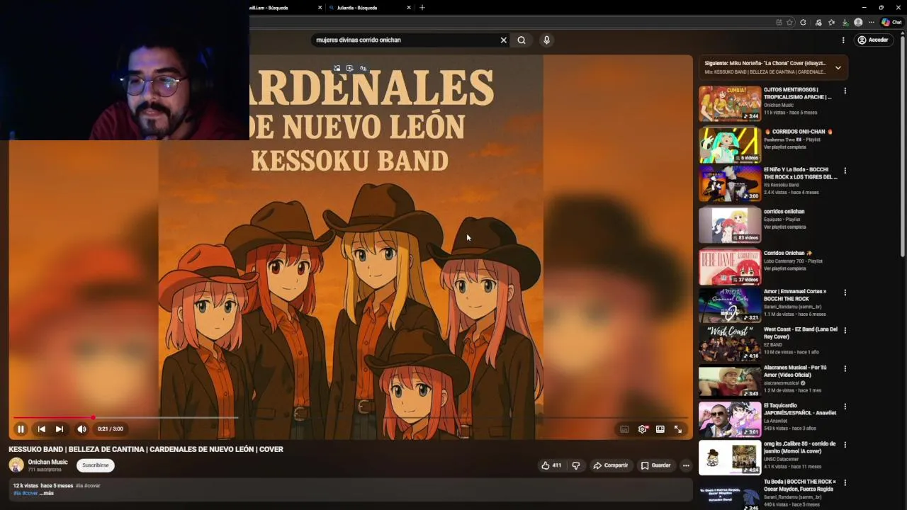Open the browser split screen icon

[x=779, y=22]
